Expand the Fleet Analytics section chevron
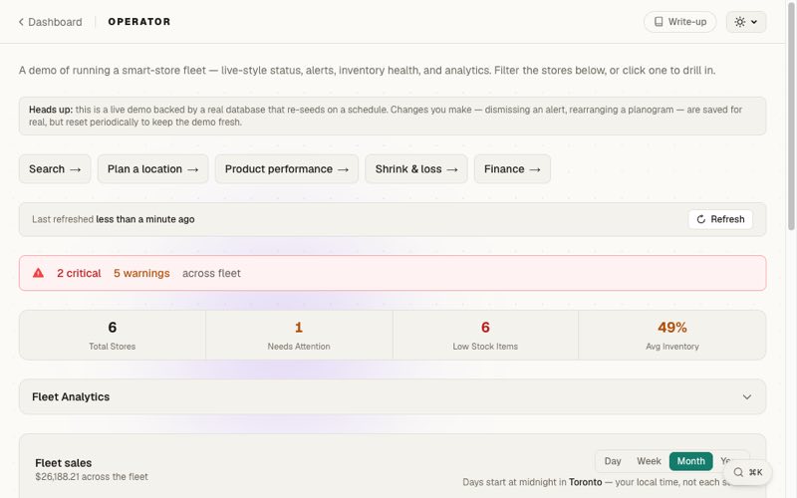797x498 pixels. point(746,396)
